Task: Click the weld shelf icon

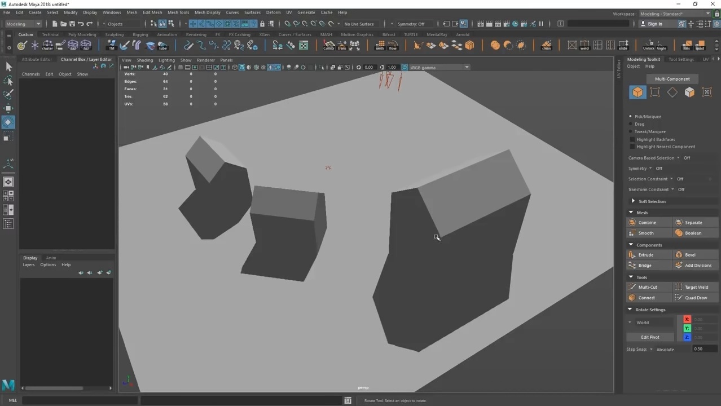Action: coord(584,46)
